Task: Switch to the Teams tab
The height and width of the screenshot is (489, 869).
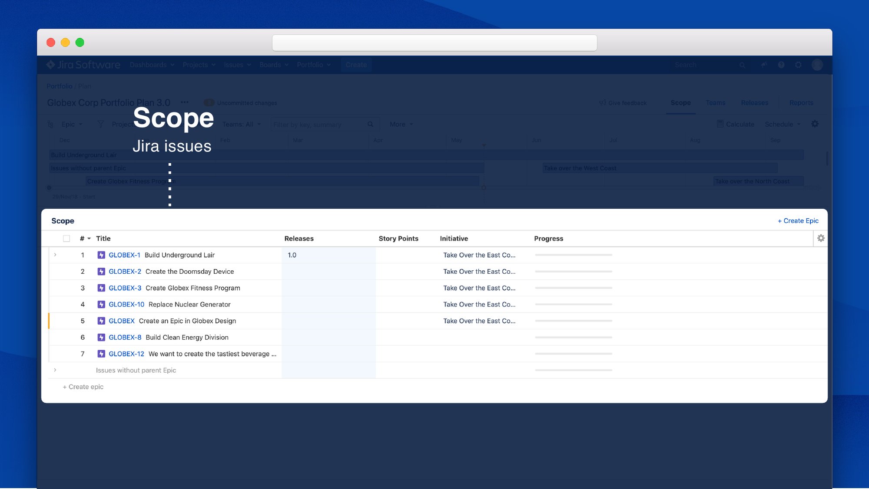Action: 716,103
